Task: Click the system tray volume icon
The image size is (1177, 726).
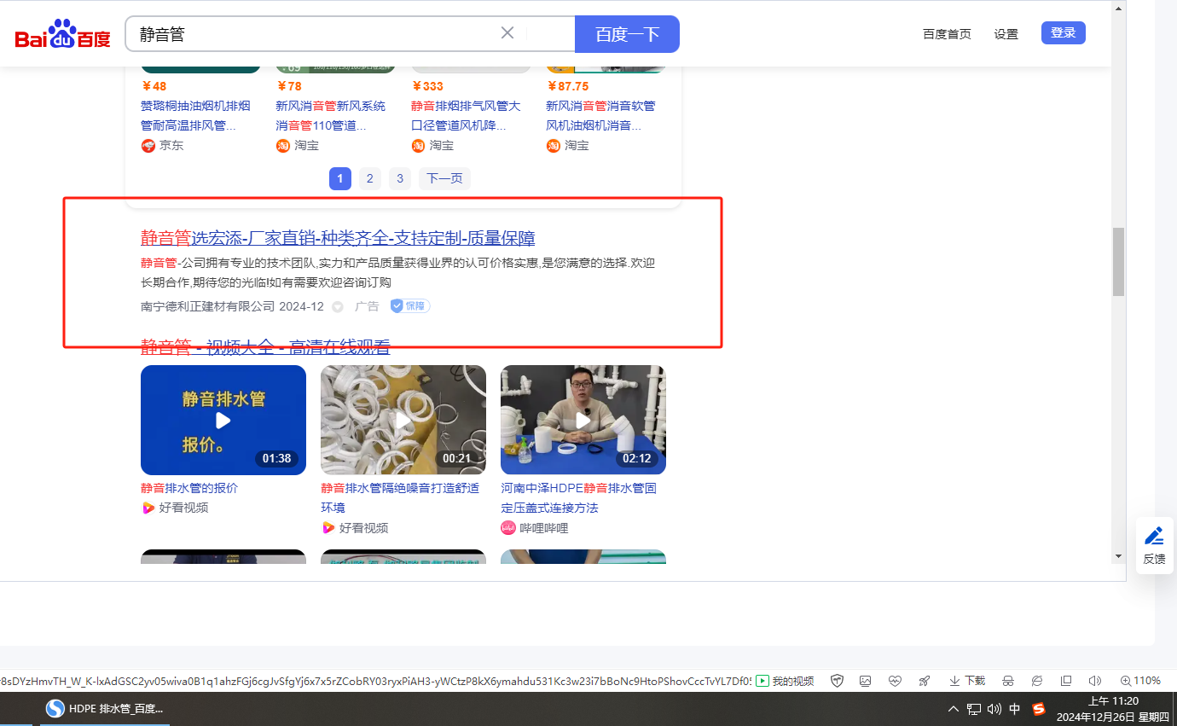Action: point(994,709)
